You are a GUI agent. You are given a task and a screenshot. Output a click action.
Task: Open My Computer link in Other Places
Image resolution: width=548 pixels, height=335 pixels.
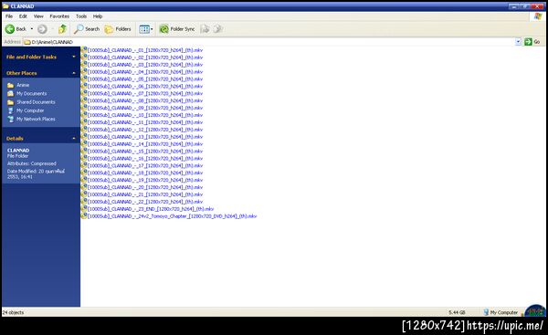point(30,110)
